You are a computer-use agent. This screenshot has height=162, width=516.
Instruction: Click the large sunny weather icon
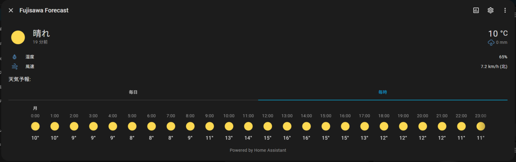[18, 37]
